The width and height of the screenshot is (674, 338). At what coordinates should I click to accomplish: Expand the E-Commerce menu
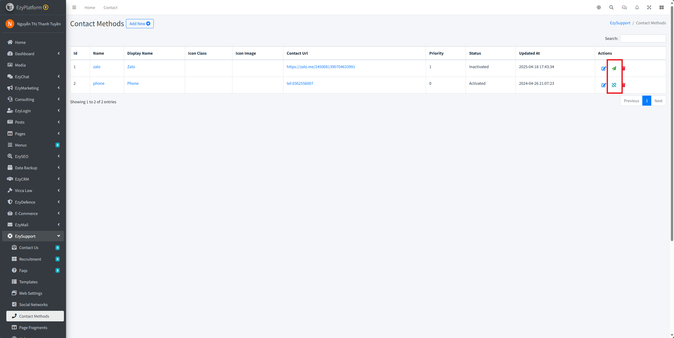click(x=33, y=213)
